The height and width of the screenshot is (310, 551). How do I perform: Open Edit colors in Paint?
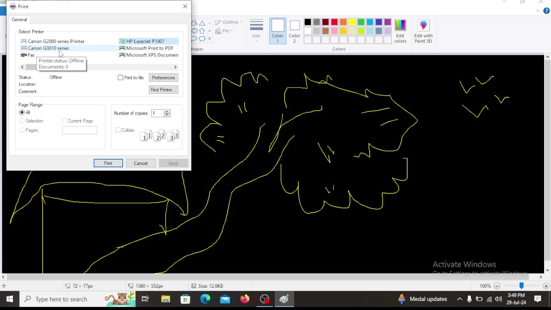point(400,31)
